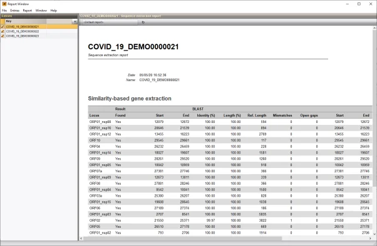Viewport: 377px width, 246px height.
Task: Click the Mismatches value 1 for ORF02
Action: point(291,220)
